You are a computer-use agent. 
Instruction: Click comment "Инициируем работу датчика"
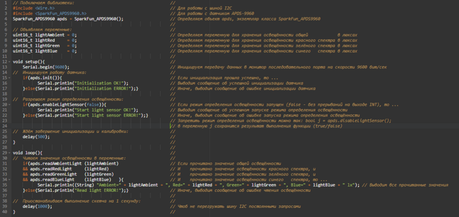point(50,72)
